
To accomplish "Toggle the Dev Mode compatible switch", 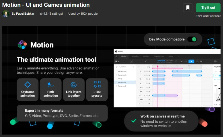I will click(x=192, y=39).
